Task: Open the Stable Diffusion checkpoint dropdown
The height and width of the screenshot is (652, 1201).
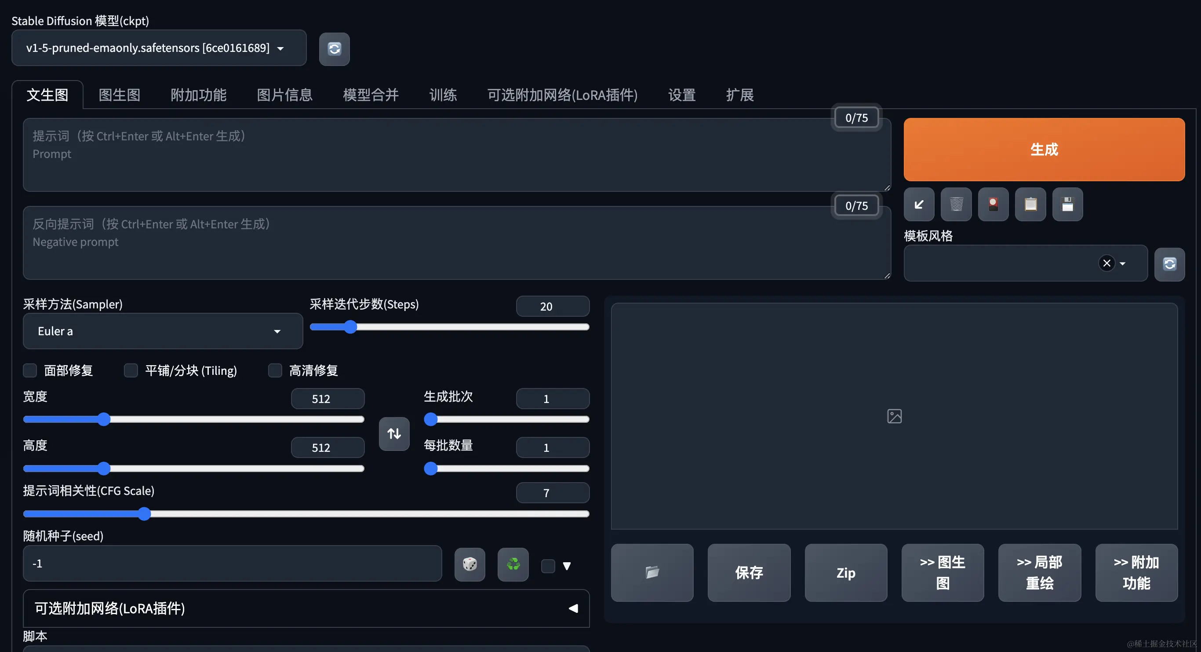Action: point(159,48)
